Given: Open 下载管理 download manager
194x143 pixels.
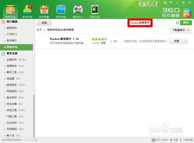Looking at the screenshot, I should pos(186,140).
